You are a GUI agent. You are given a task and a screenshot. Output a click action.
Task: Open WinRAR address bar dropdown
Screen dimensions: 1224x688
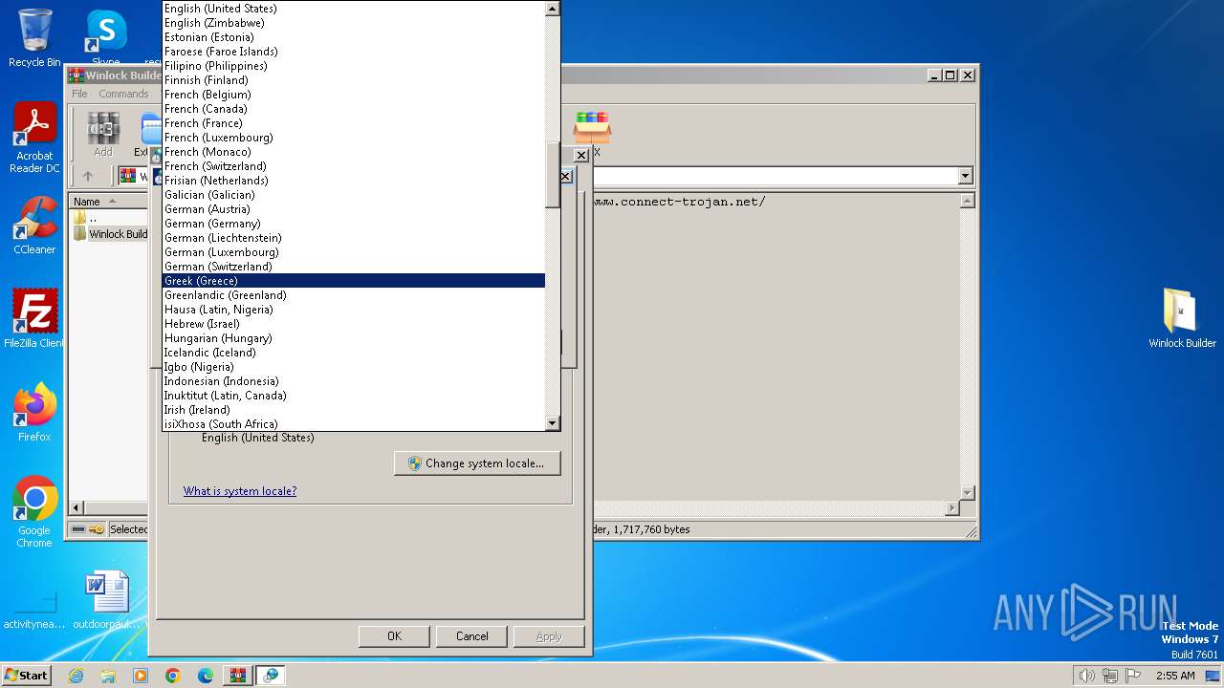pyautogui.click(x=965, y=176)
